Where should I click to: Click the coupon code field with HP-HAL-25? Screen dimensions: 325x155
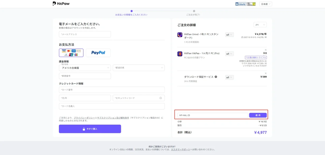click(x=213, y=115)
